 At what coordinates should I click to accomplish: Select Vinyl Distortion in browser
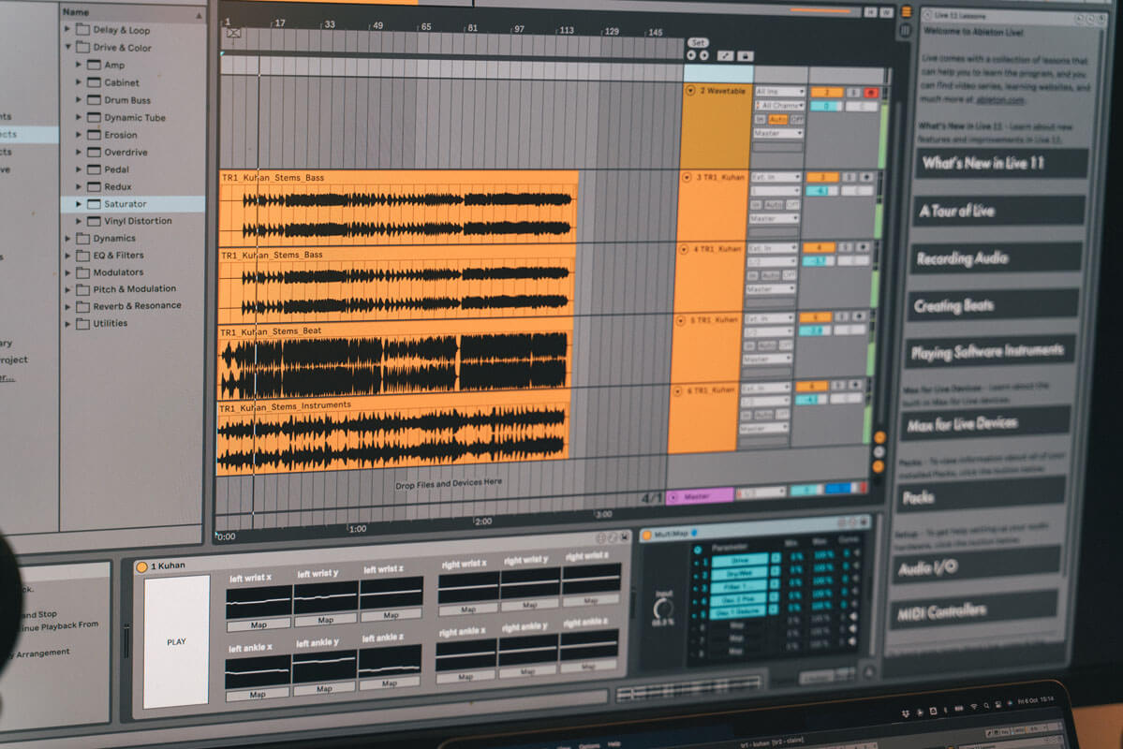138,221
